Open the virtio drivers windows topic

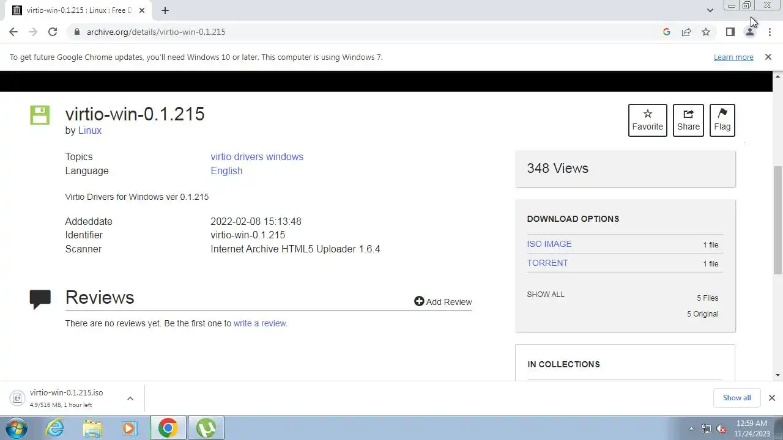(x=257, y=156)
